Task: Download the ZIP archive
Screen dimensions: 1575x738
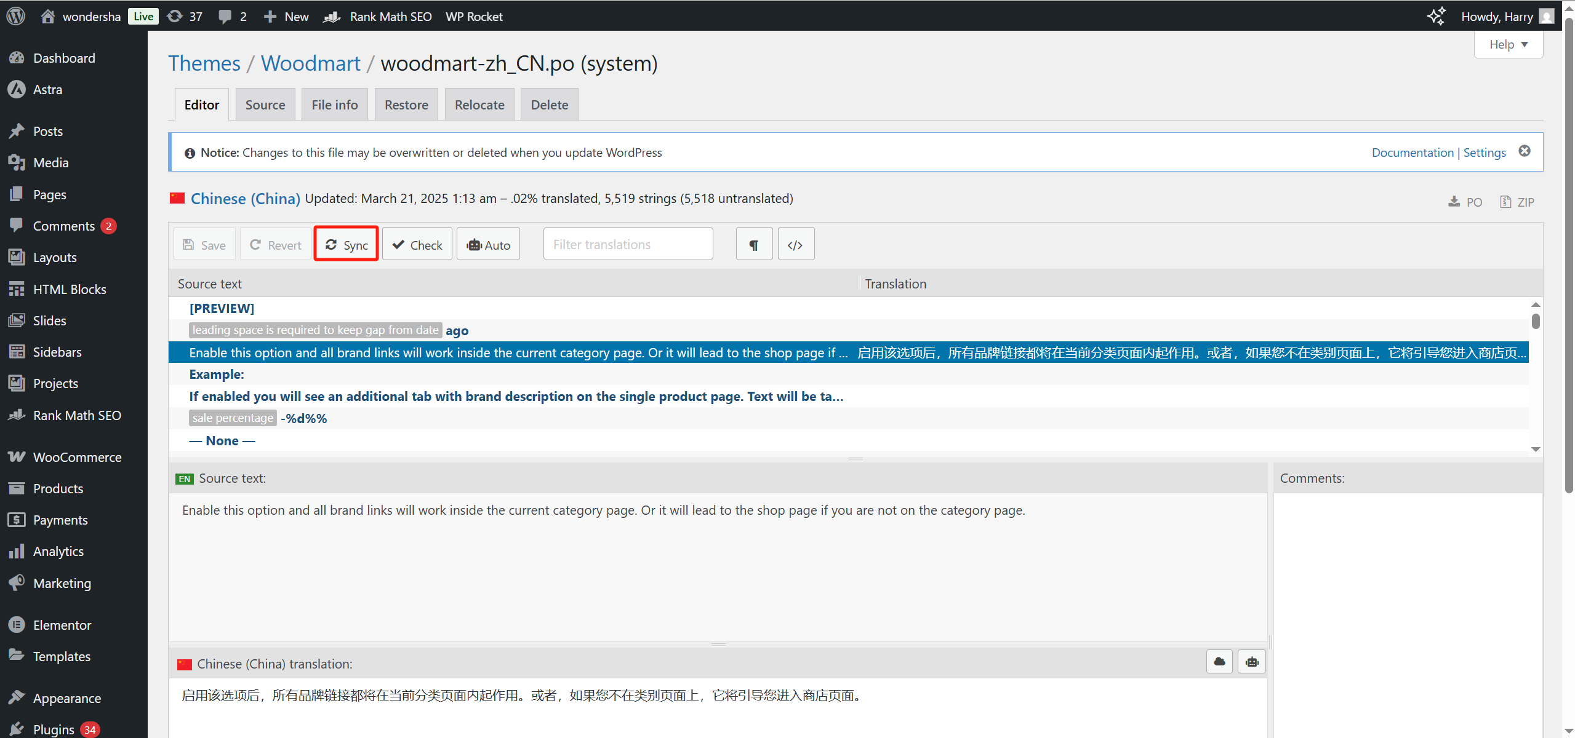Action: click(x=1517, y=202)
